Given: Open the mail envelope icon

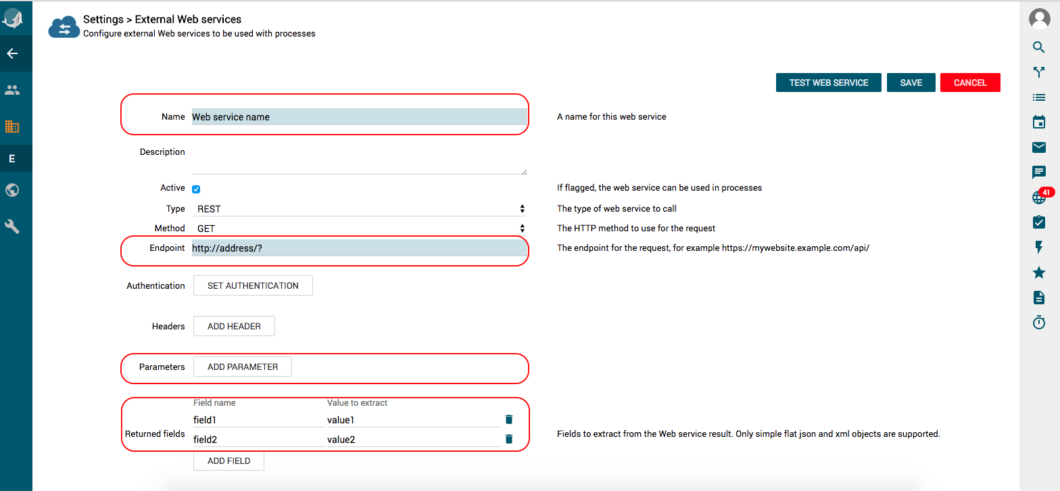Looking at the screenshot, I should click(x=1039, y=147).
